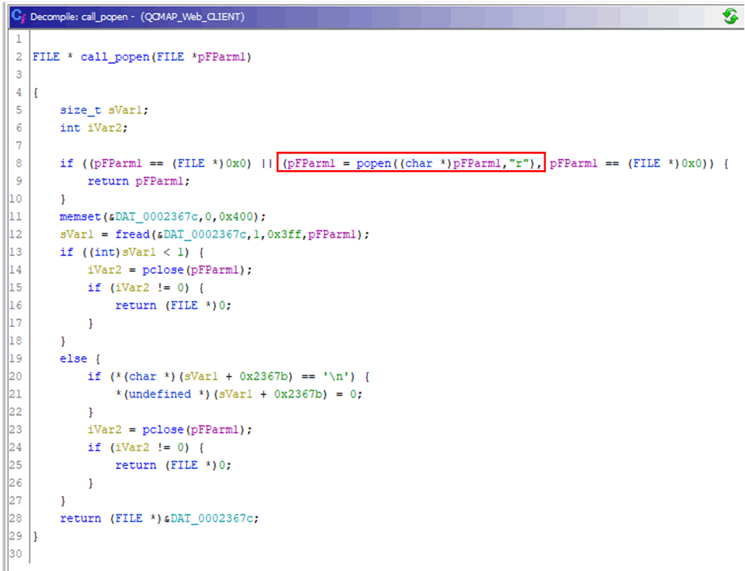
Task: Click the pclose call on line 14
Action: 170,270
